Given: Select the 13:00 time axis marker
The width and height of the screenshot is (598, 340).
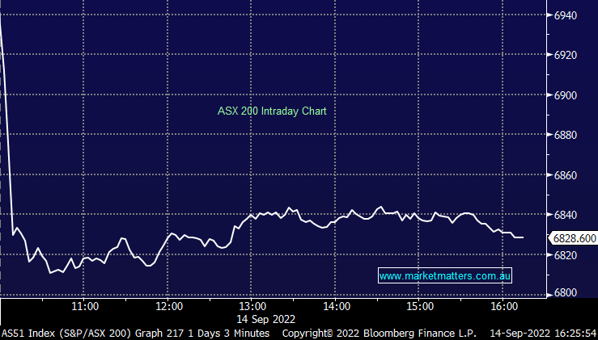Looking at the screenshot, I should (x=252, y=308).
